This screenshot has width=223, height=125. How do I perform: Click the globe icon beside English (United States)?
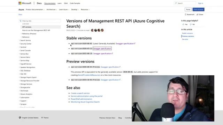[20, 118]
